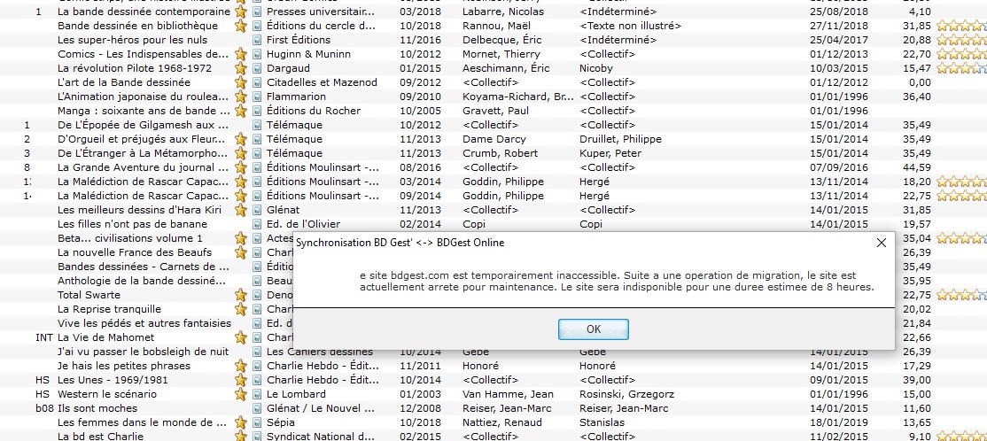The image size is (987, 441).
Task: Click the star rating in the Nicoby row
Action: [961, 68]
